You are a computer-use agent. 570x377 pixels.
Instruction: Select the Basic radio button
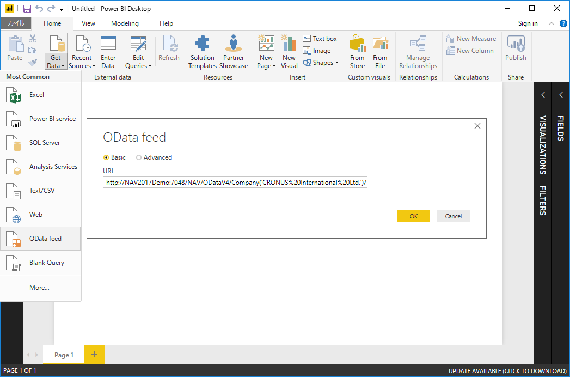[x=106, y=157]
